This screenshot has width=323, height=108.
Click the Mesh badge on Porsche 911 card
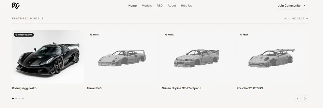244,35
